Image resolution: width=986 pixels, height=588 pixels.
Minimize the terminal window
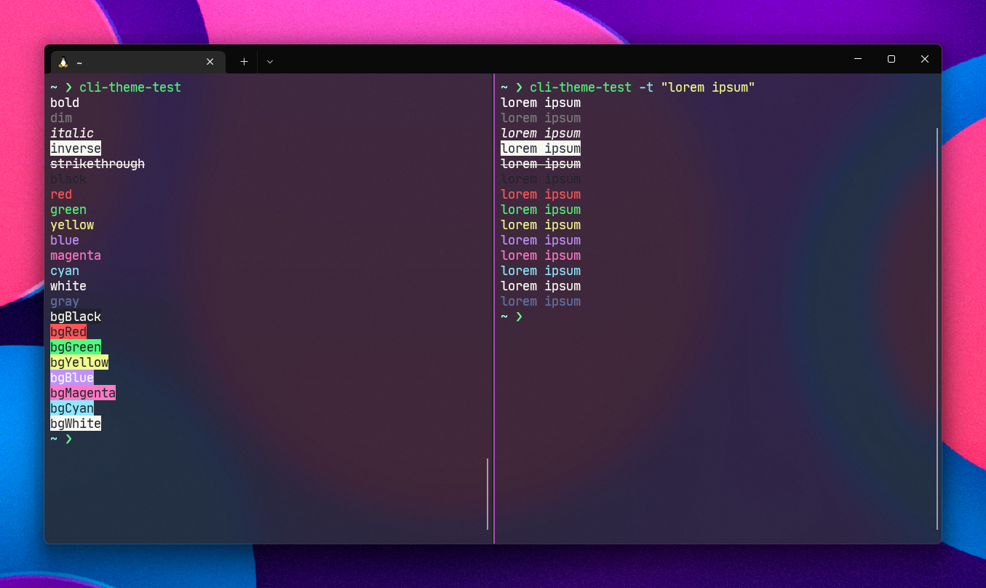click(x=858, y=59)
